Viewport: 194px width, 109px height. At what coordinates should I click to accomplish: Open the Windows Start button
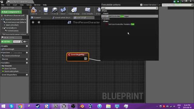[3, 106]
